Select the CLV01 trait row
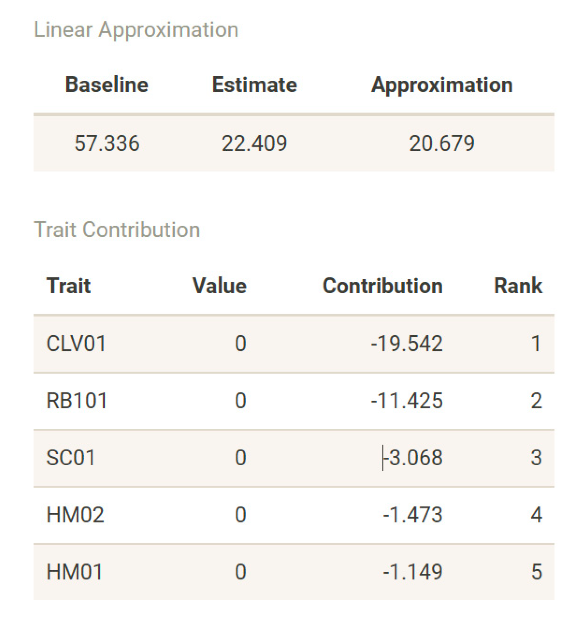Screen dimensions: 577x622 click(76, 344)
